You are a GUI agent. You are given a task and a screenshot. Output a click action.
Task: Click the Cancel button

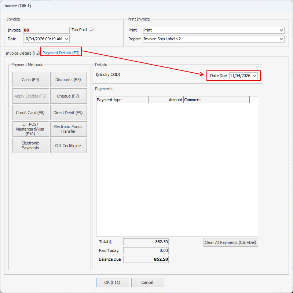click(x=147, y=282)
